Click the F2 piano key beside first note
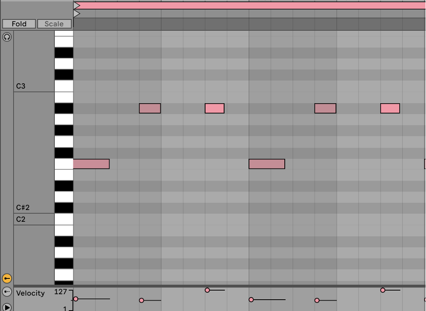Screen dimensions: 426x311 (64, 164)
